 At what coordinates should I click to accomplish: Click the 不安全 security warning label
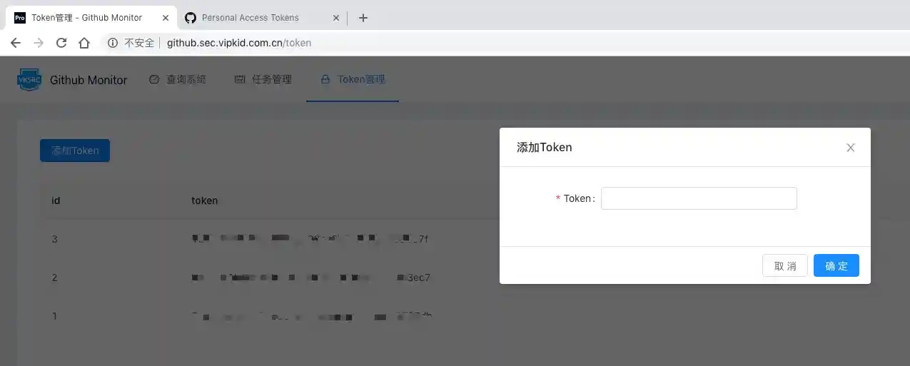139,43
